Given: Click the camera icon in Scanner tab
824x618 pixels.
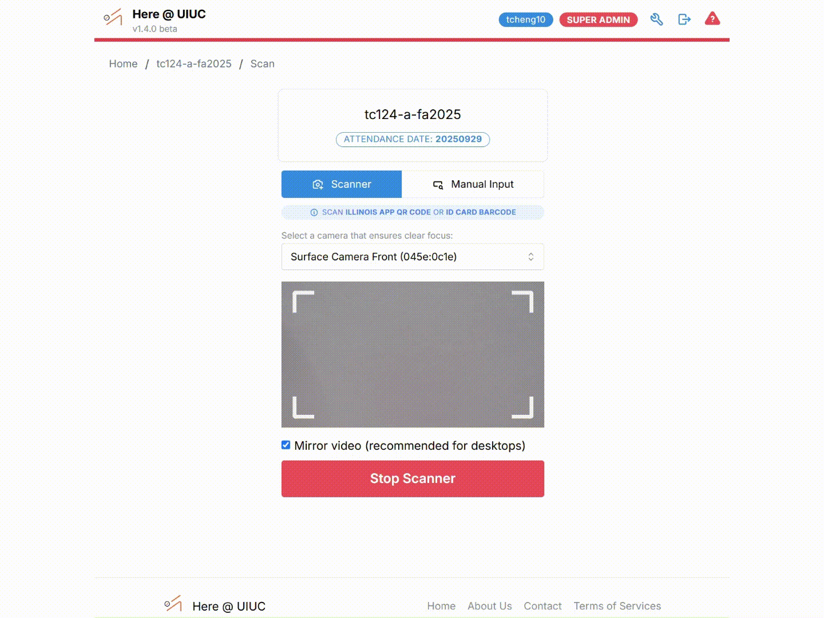Looking at the screenshot, I should [x=318, y=184].
